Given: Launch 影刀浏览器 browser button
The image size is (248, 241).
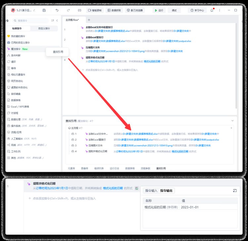Looking at the screenshot, I should 135,10.
